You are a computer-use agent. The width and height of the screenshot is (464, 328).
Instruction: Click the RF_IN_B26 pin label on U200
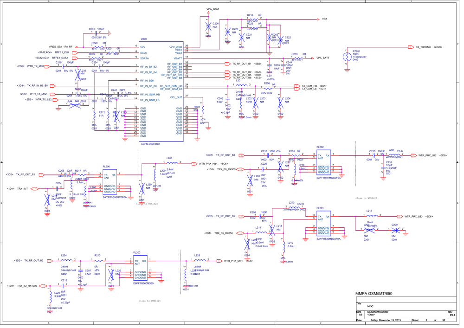pos(147,80)
